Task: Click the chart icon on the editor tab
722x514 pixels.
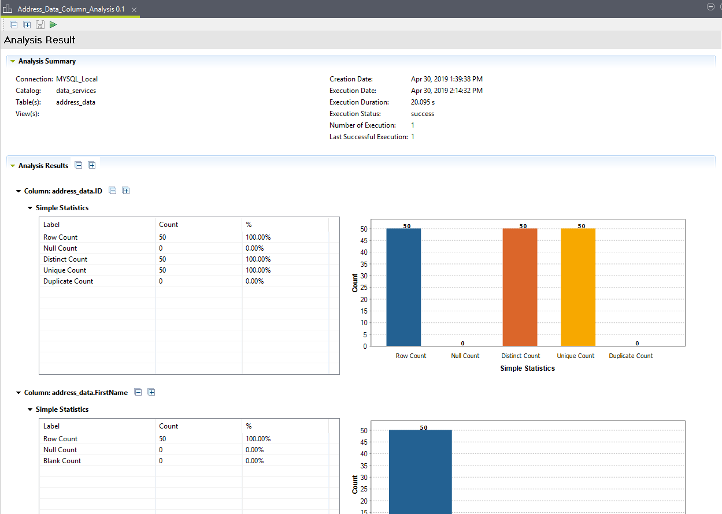Action: tap(8, 8)
